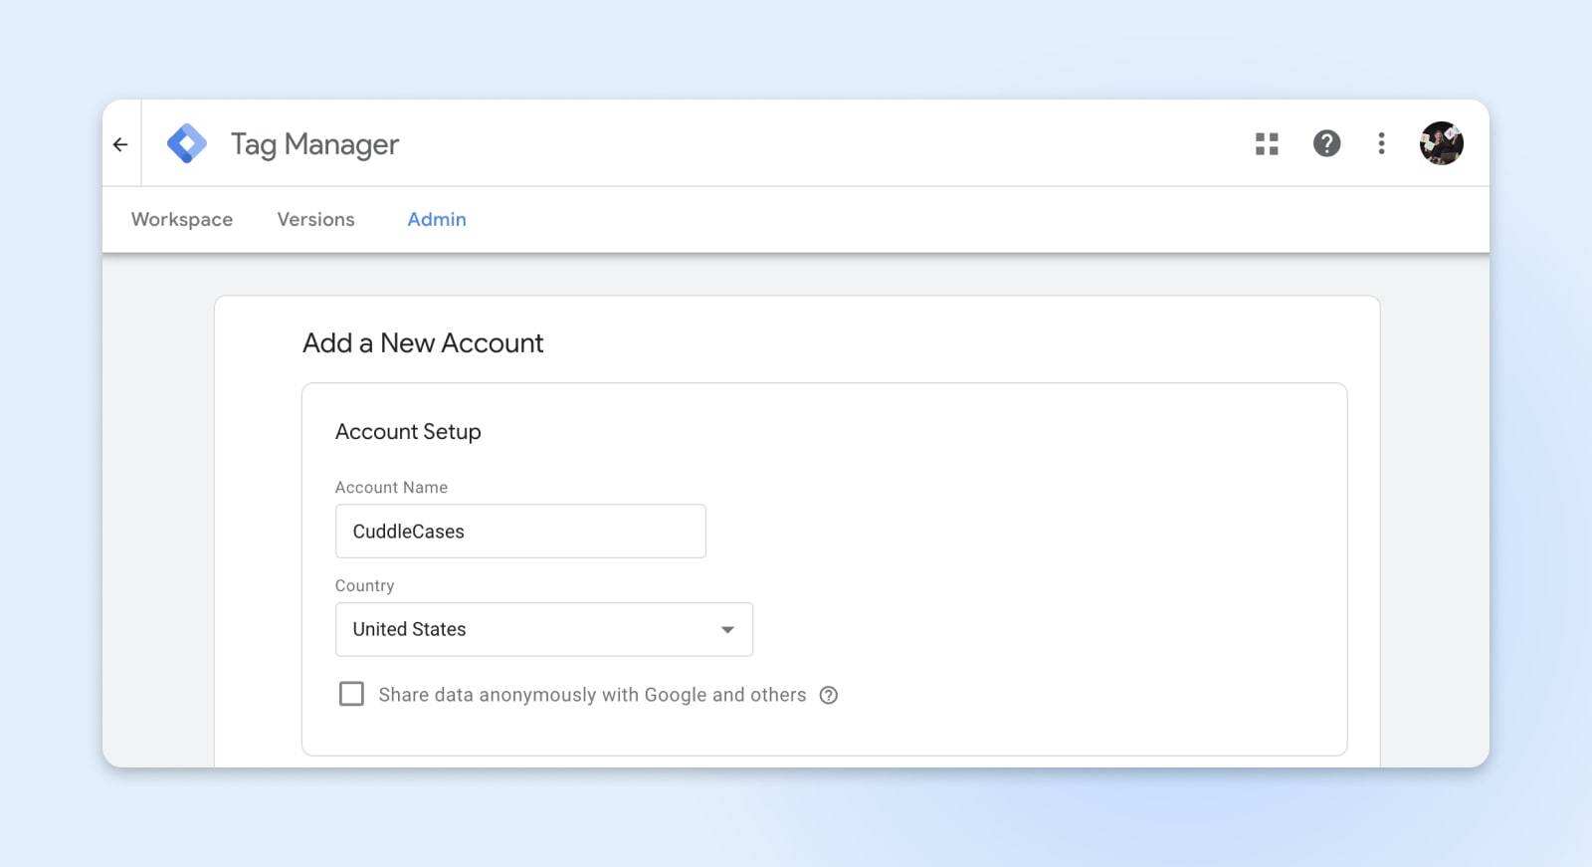Open the user profile avatar
The height and width of the screenshot is (867, 1592).
point(1441,143)
